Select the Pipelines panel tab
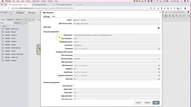 click(10, 20)
